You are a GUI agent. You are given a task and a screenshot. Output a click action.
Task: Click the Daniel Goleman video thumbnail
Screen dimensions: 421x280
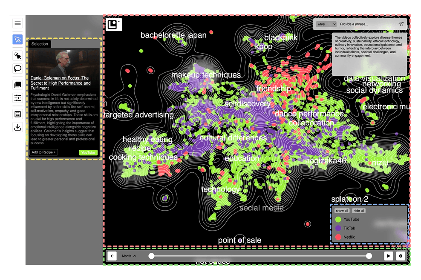(64, 62)
